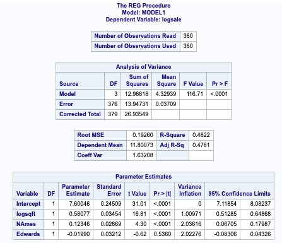
Task: Click the logsqft t value 16.81
Action: click(139, 214)
